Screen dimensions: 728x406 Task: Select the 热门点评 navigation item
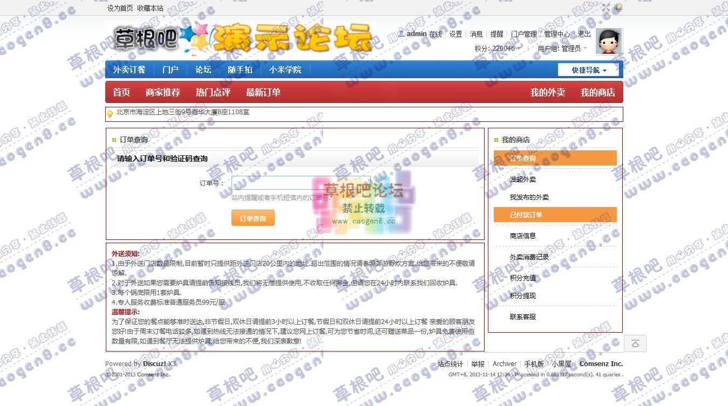click(213, 92)
